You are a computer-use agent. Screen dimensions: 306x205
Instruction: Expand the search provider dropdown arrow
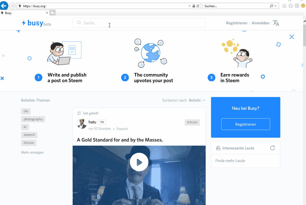(x=275, y=6)
